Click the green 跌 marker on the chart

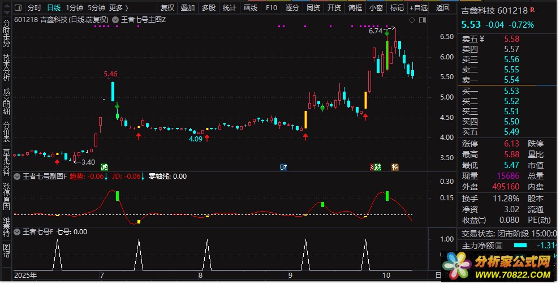[378, 167]
